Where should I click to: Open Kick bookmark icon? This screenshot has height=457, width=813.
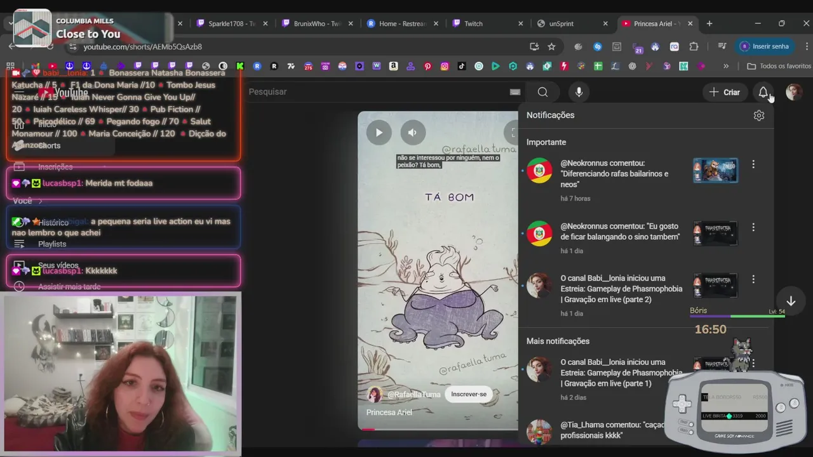tap(240, 66)
